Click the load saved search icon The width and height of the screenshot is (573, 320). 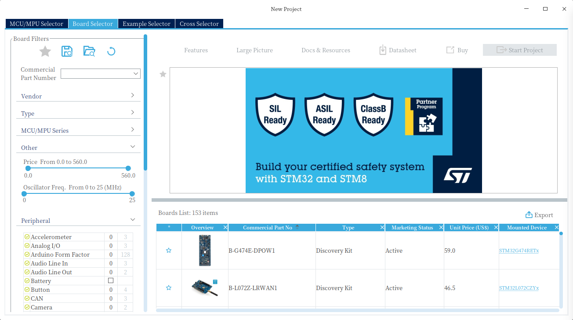point(89,51)
